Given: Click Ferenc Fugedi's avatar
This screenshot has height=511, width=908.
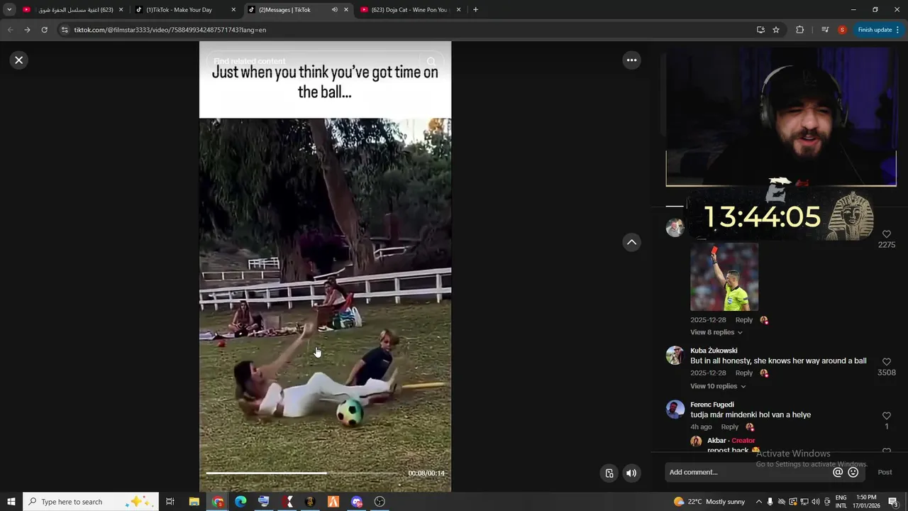Looking at the screenshot, I should (x=675, y=410).
